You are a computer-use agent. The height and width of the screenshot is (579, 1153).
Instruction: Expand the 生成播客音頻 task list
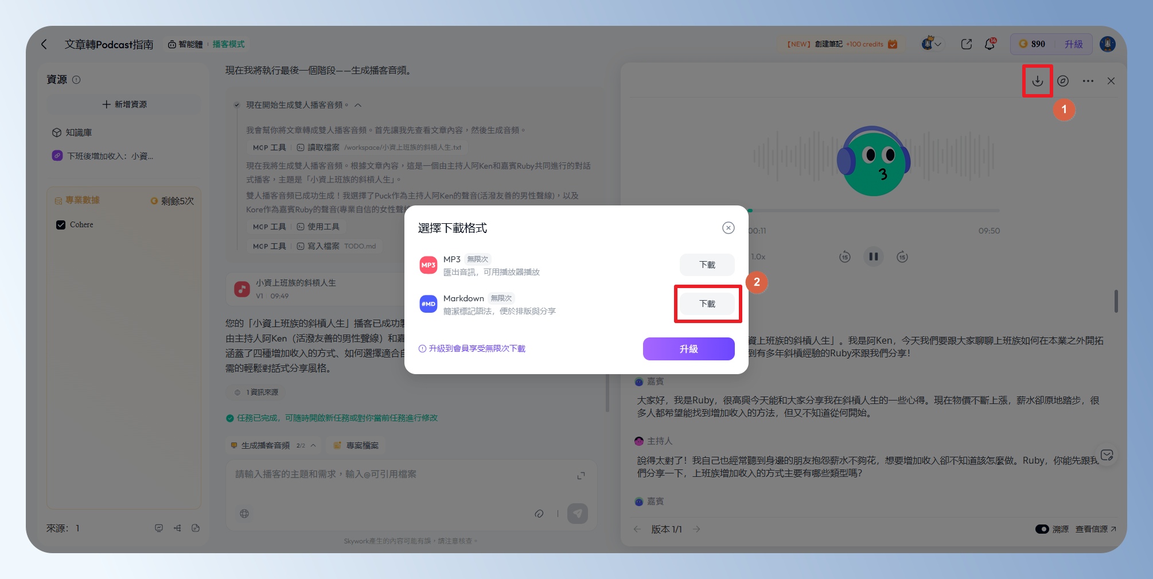(x=313, y=445)
